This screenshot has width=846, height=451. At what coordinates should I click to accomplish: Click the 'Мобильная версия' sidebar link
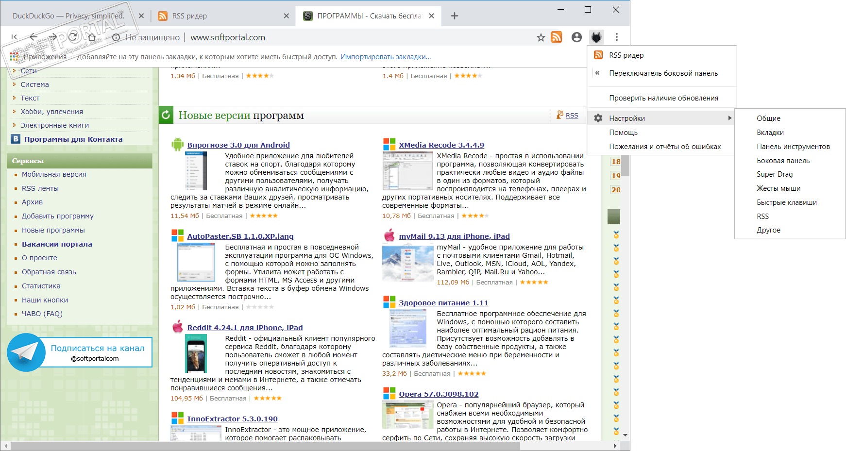54,174
